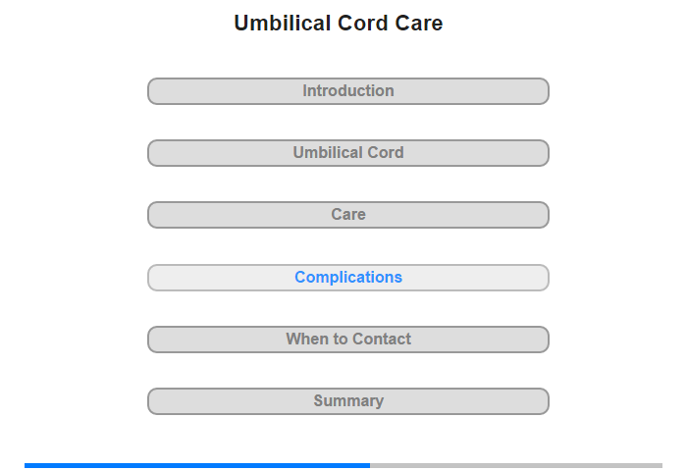Viewport: 687px width, 471px height.
Task: Click the gray unfilled progress bar portion
Action: pyautogui.click(x=515, y=465)
